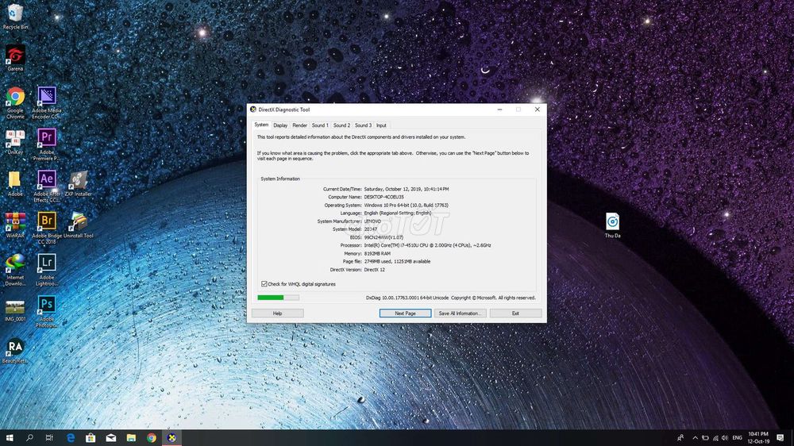The height and width of the screenshot is (446, 794).
Task: Launch Adobe Photoshop desktop shortcut
Action: click(x=47, y=312)
